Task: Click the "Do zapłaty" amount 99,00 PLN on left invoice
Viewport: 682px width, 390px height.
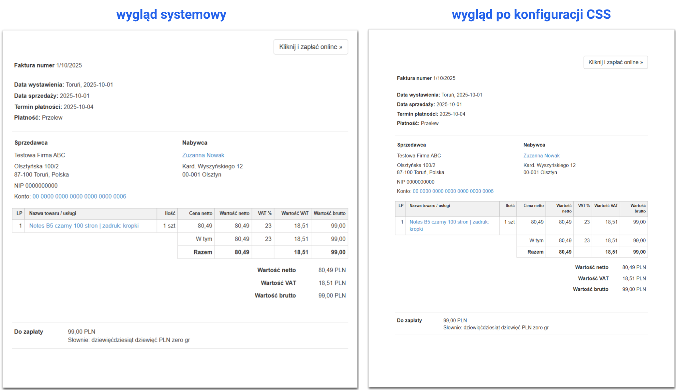Action: coord(82,331)
